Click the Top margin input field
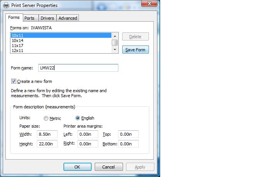Viewport: 263px width, 177px height. (128, 134)
